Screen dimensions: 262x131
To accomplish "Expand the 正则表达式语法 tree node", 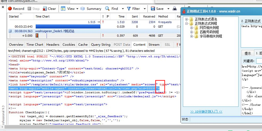I will pyautogui.click(x=187, y=19).
